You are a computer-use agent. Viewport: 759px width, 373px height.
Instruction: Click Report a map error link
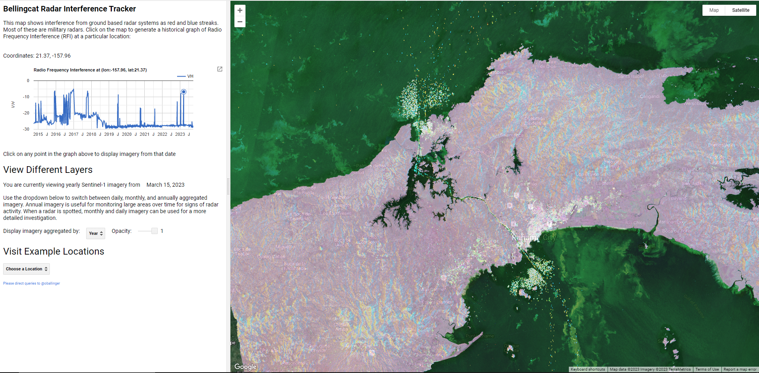(x=740, y=369)
